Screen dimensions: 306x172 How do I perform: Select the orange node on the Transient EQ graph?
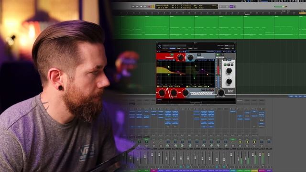[x=181, y=75]
